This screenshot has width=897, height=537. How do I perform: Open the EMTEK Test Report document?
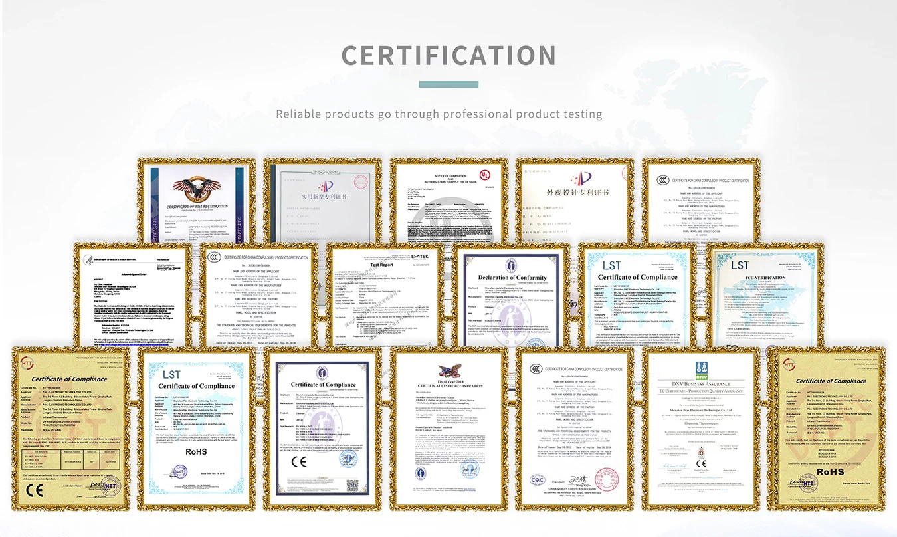pyautogui.click(x=385, y=294)
